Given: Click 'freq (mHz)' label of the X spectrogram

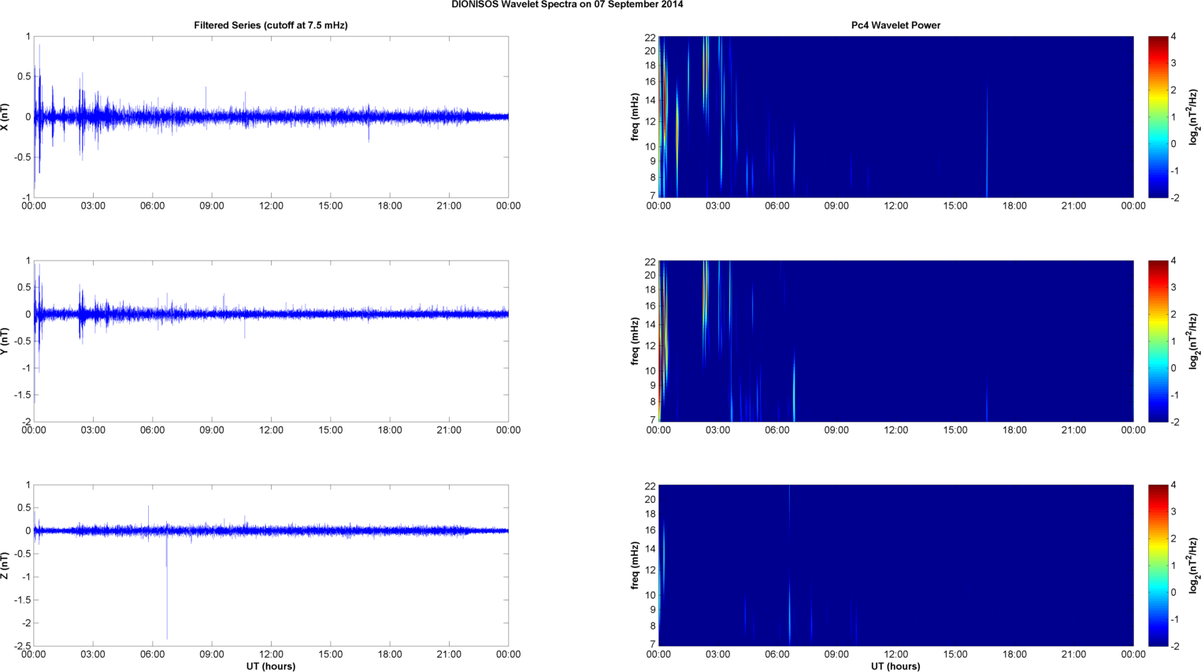Looking at the screenshot, I should [634, 117].
